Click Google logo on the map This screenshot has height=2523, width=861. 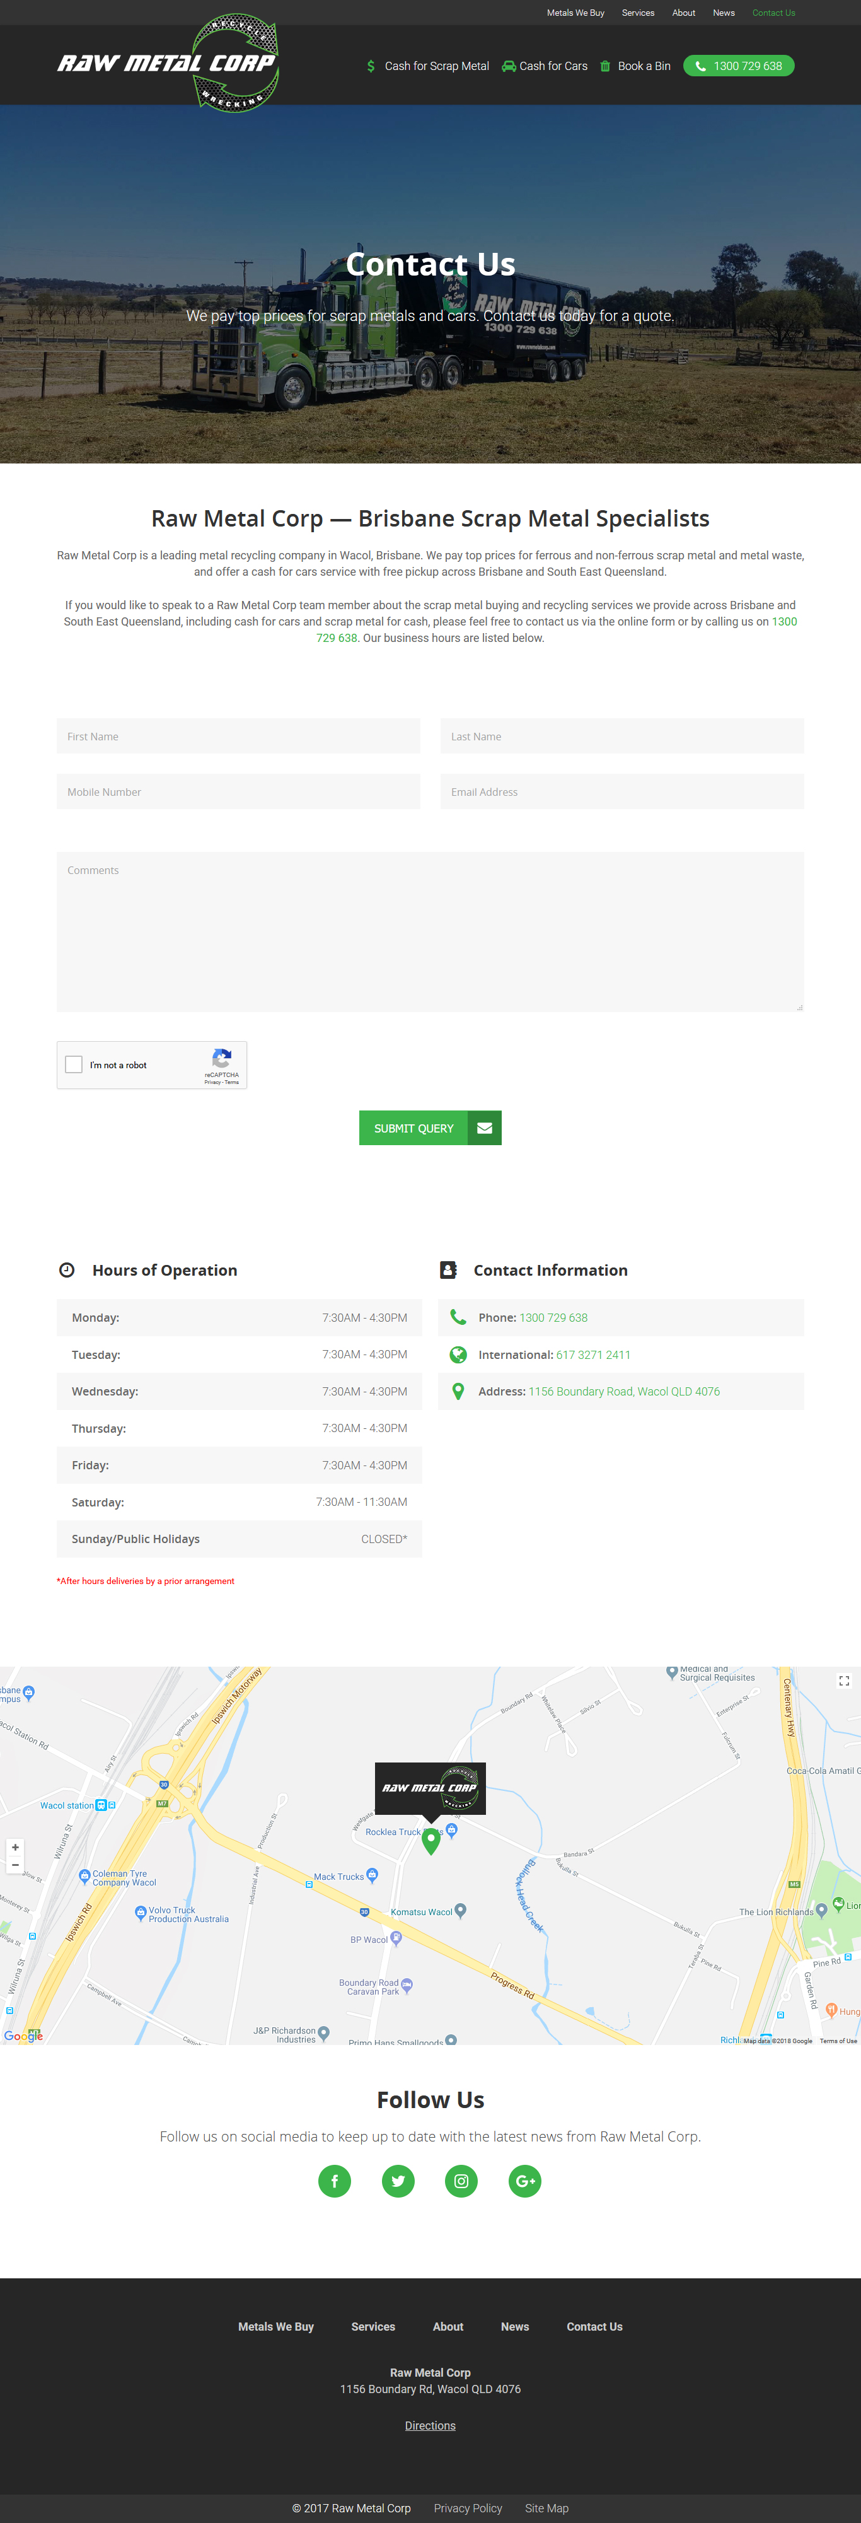point(23,2036)
